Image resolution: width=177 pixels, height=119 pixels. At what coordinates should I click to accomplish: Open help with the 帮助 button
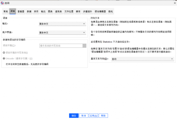coord(103,116)
